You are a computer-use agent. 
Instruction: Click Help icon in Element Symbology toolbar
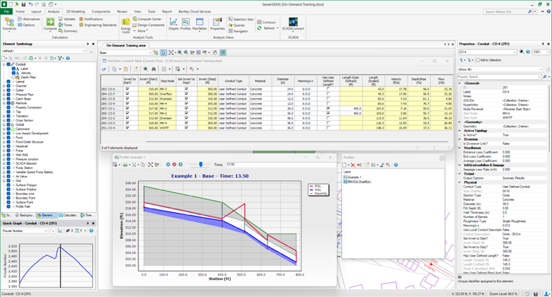[68, 58]
